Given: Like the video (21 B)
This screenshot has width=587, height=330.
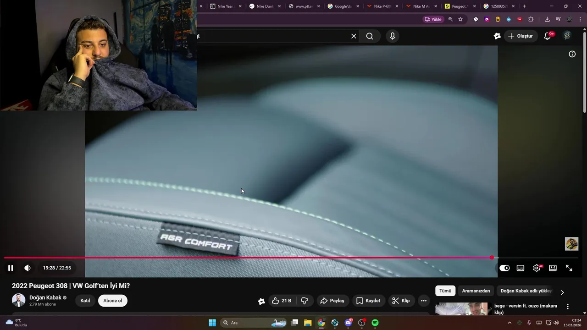Looking at the screenshot, I should (x=282, y=301).
